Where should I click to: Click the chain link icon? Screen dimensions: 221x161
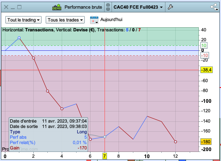pyautogui.click(x=108, y=7)
